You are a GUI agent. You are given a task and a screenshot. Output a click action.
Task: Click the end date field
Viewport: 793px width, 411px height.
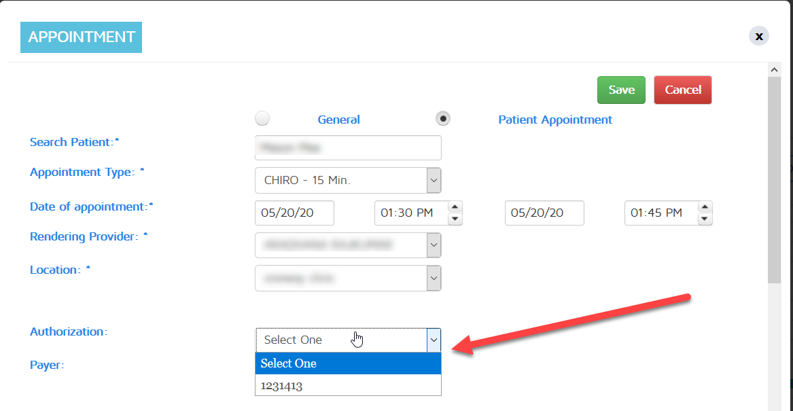pyautogui.click(x=544, y=213)
